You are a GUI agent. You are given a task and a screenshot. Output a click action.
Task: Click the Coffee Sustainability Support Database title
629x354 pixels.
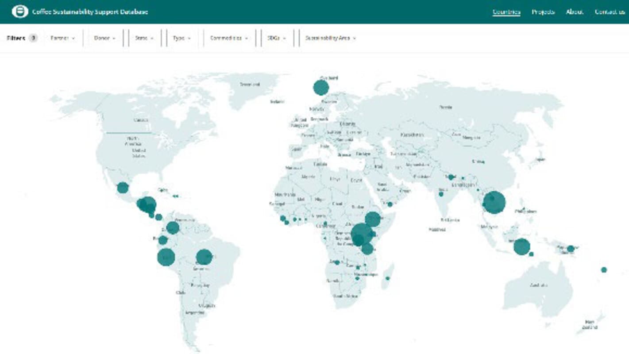(90, 12)
